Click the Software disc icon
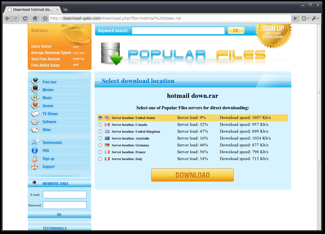The image size is (325, 234). (x=35, y=122)
